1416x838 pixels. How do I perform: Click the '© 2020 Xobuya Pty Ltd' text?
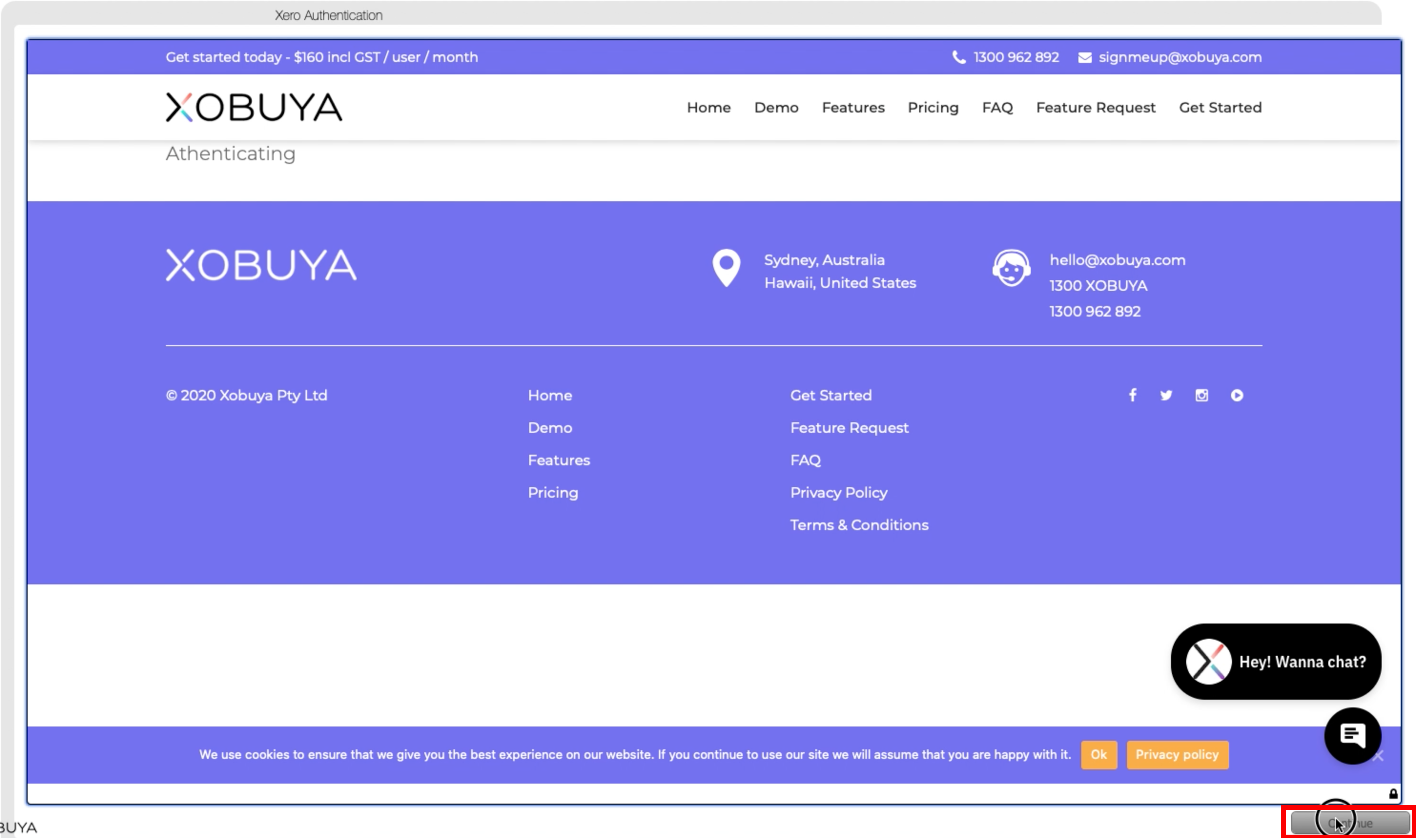point(246,395)
